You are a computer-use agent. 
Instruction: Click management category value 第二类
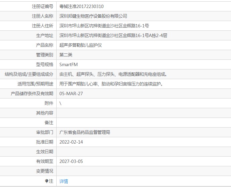tap(66, 55)
